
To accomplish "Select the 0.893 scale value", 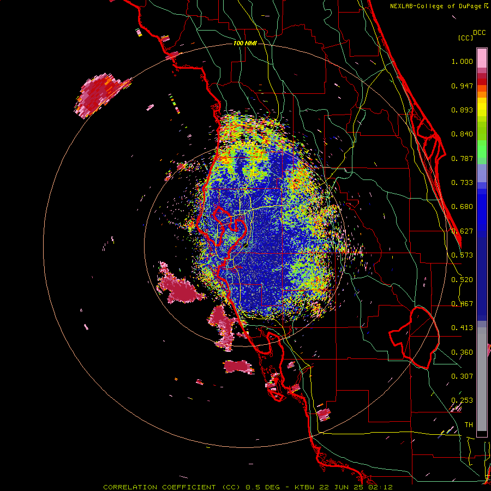I will [x=462, y=110].
